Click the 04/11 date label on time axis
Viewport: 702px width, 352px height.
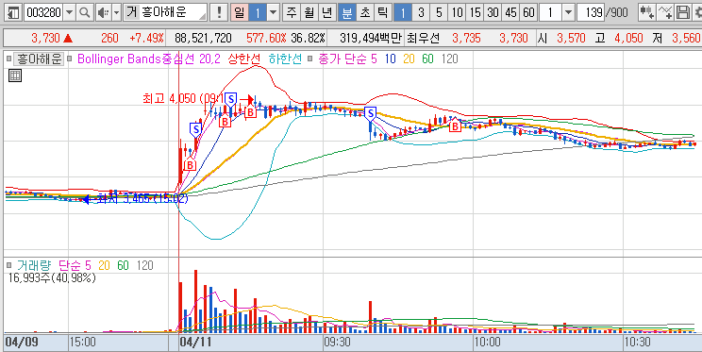[x=194, y=343]
